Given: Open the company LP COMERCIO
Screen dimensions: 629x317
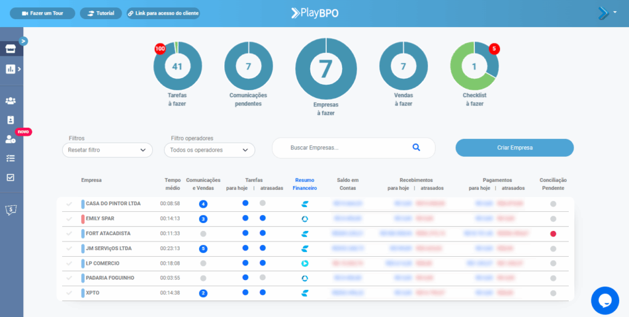Looking at the screenshot, I should coord(103,263).
